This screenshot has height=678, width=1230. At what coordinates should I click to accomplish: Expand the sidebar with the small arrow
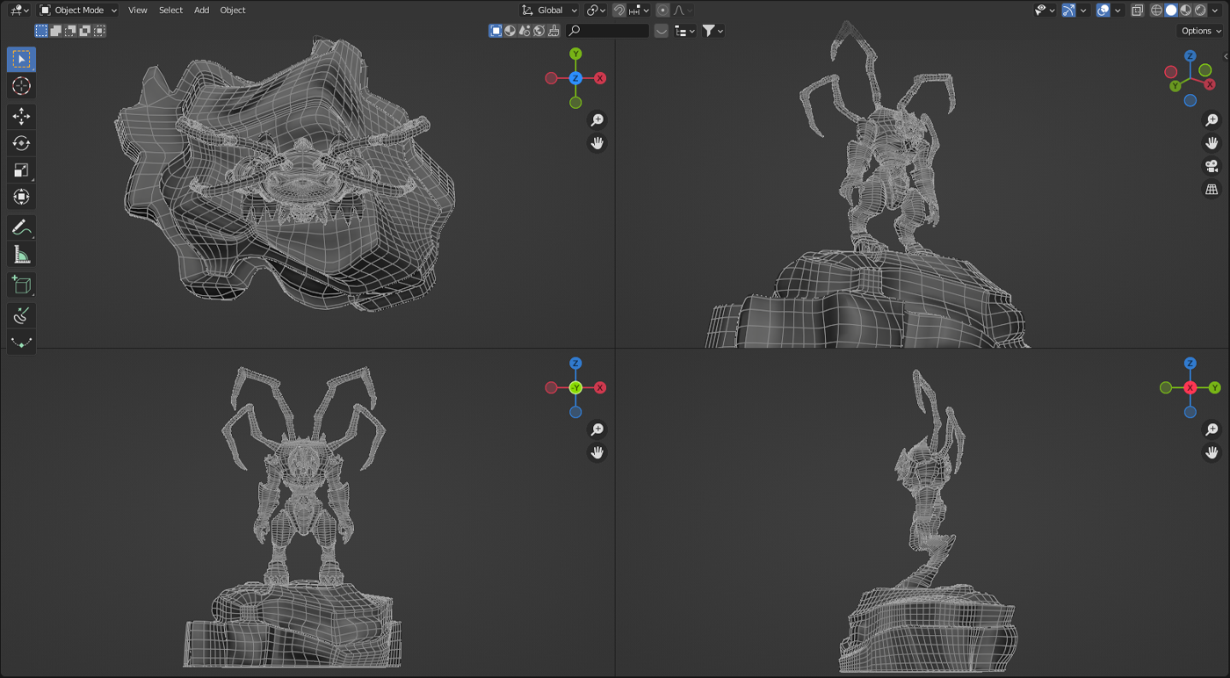point(1225,56)
